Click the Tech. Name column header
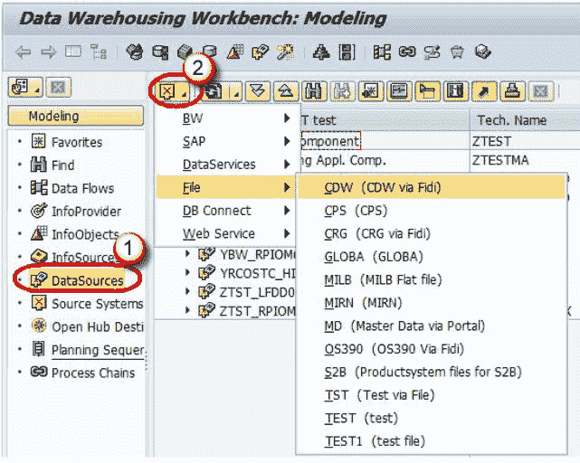This screenshot has height=463, width=580. (x=525, y=120)
